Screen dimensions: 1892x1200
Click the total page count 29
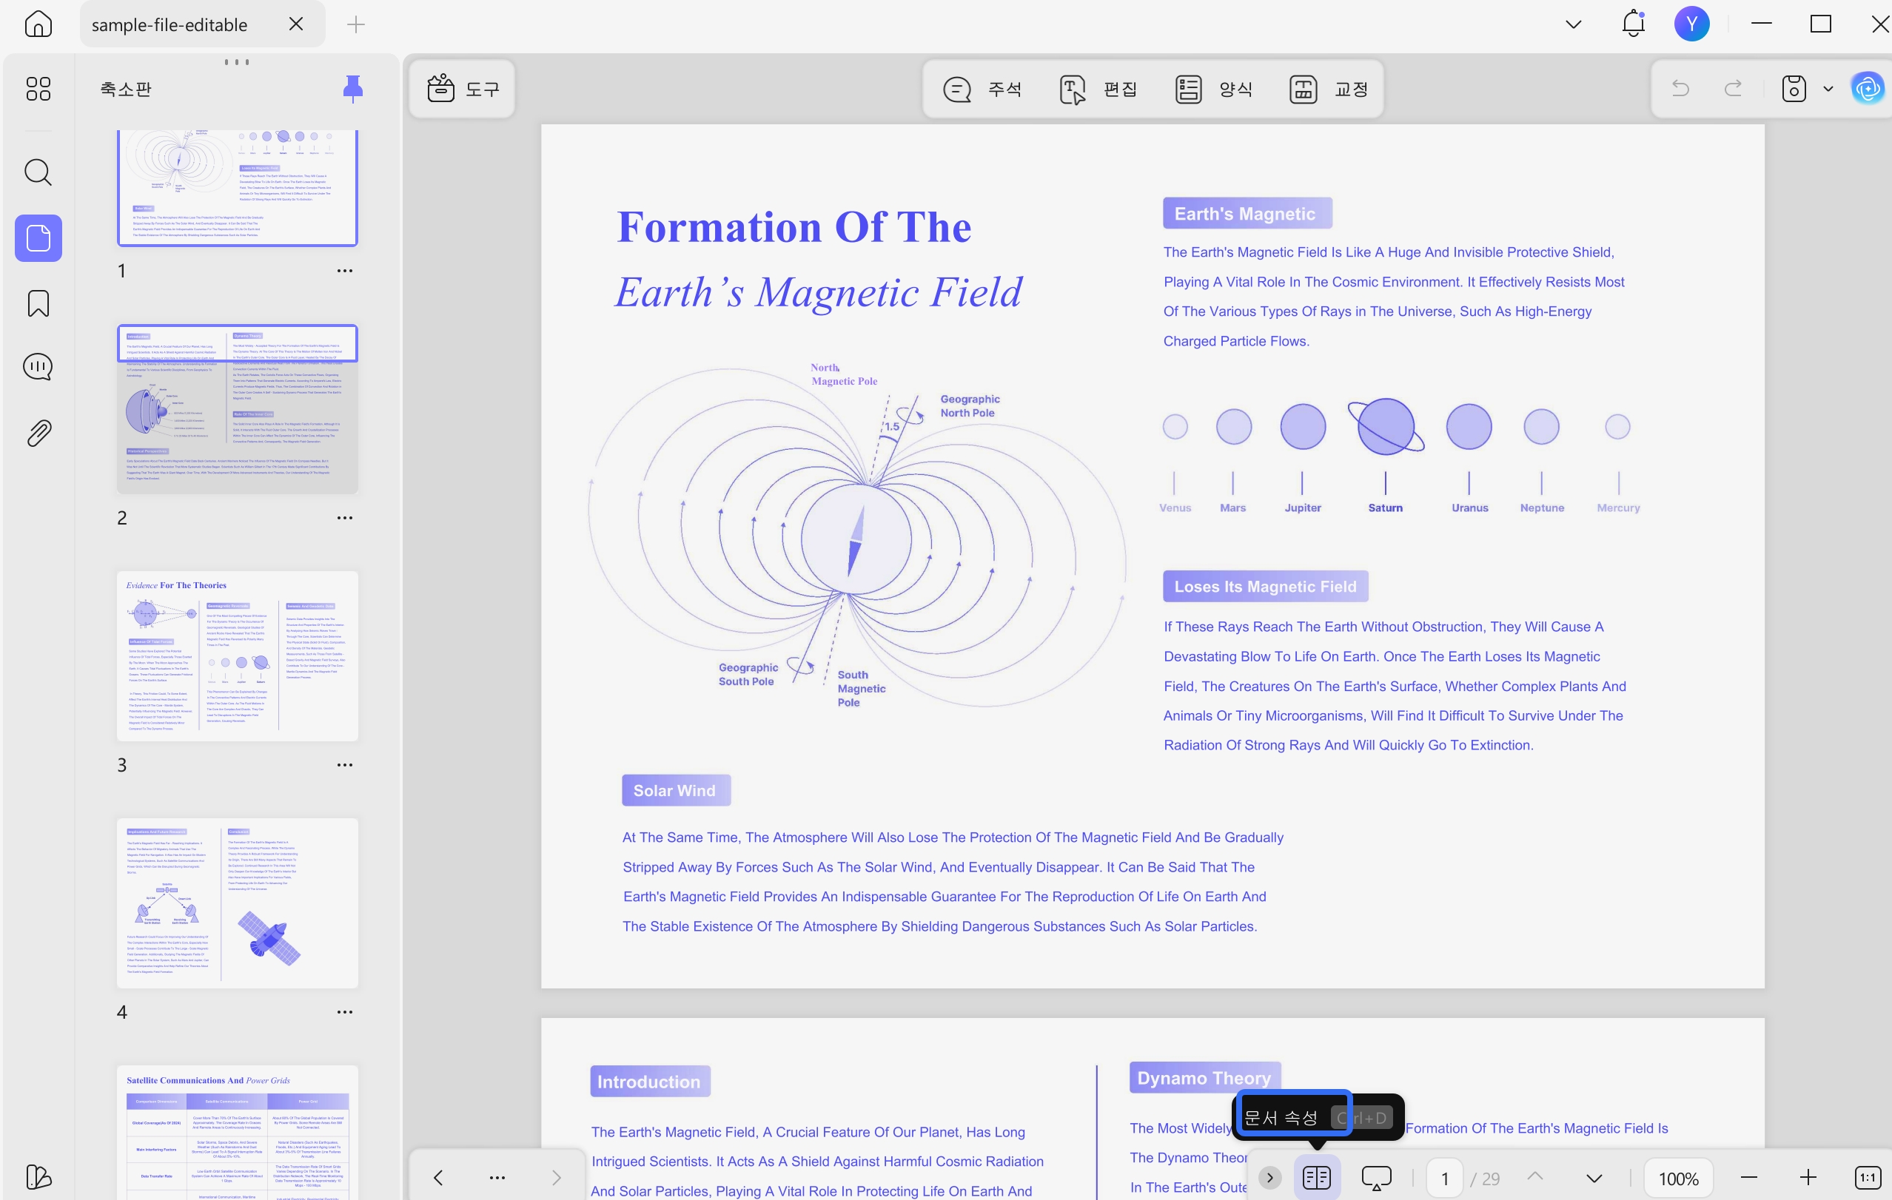point(1491,1179)
